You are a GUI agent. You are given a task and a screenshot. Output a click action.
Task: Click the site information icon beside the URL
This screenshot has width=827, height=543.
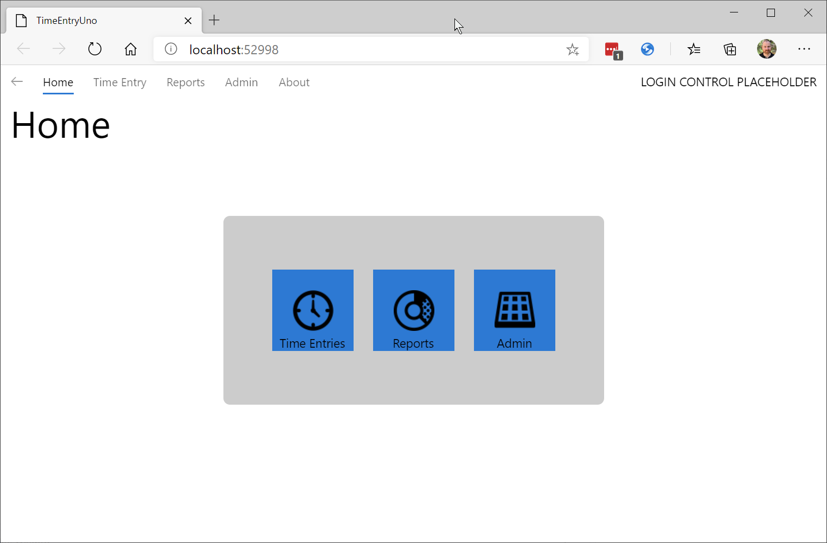170,49
